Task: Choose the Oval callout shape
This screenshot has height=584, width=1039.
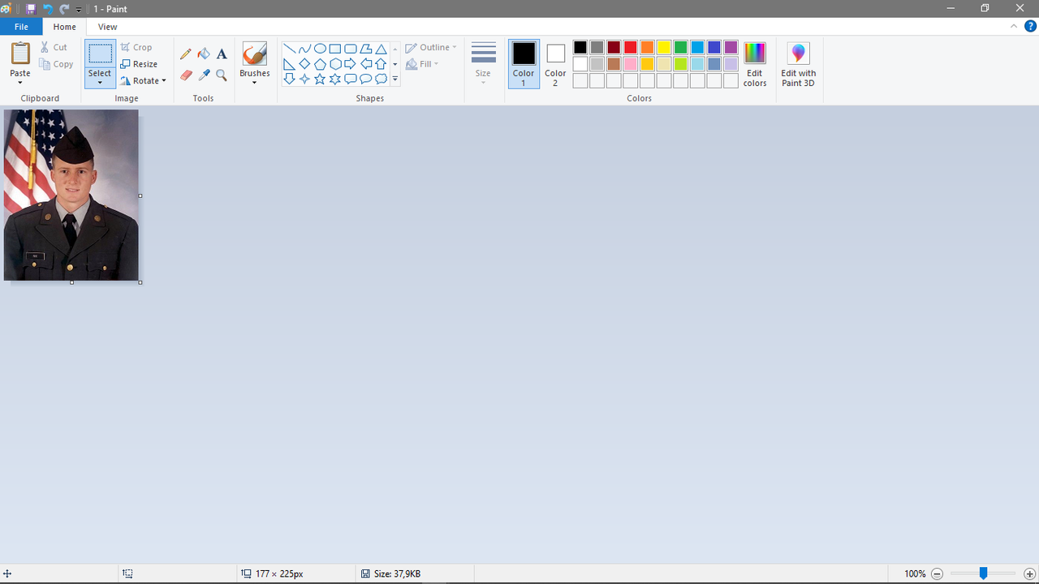Action: click(x=366, y=79)
